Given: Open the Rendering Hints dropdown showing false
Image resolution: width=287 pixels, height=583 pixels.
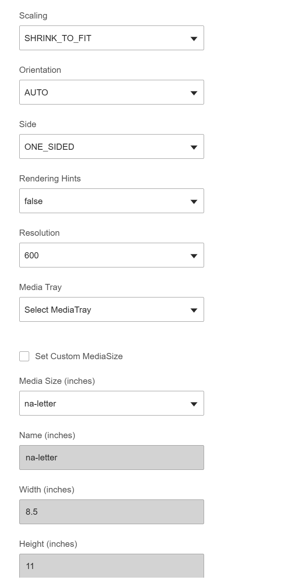Looking at the screenshot, I should coord(103,201).
